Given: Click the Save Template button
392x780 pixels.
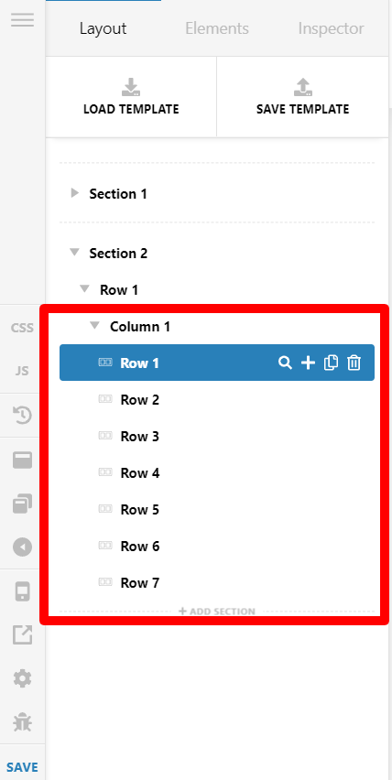Looking at the screenshot, I should (302, 96).
